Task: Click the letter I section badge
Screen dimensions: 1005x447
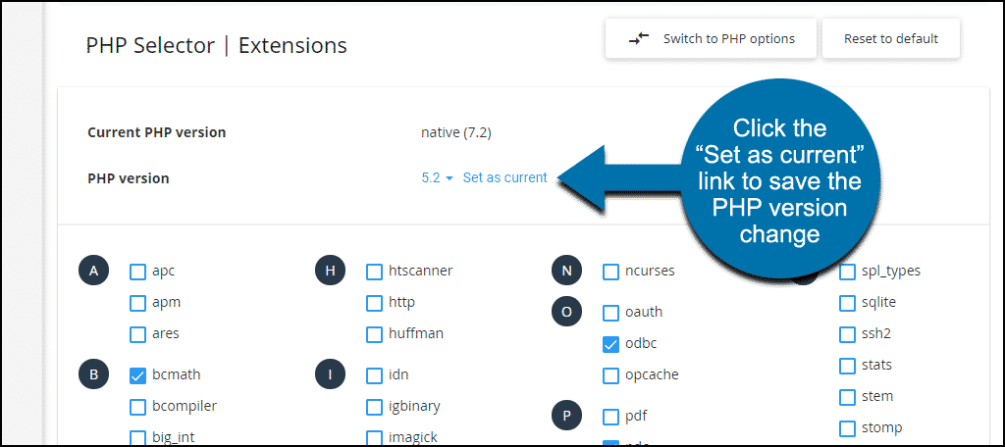Action: (x=330, y=373)
